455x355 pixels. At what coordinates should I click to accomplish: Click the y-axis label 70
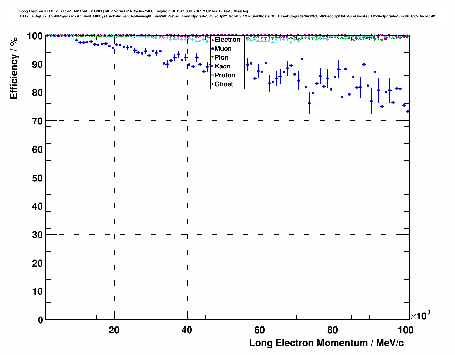[x=37, y=121]
